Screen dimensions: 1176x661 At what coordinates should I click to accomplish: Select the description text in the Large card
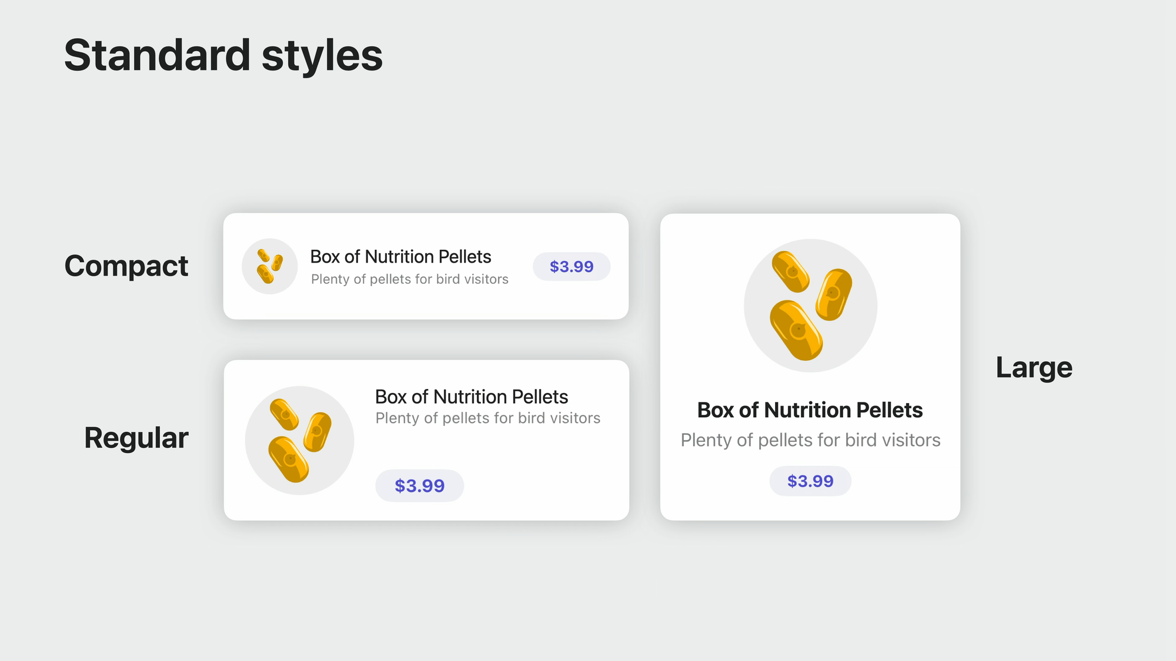810,440
